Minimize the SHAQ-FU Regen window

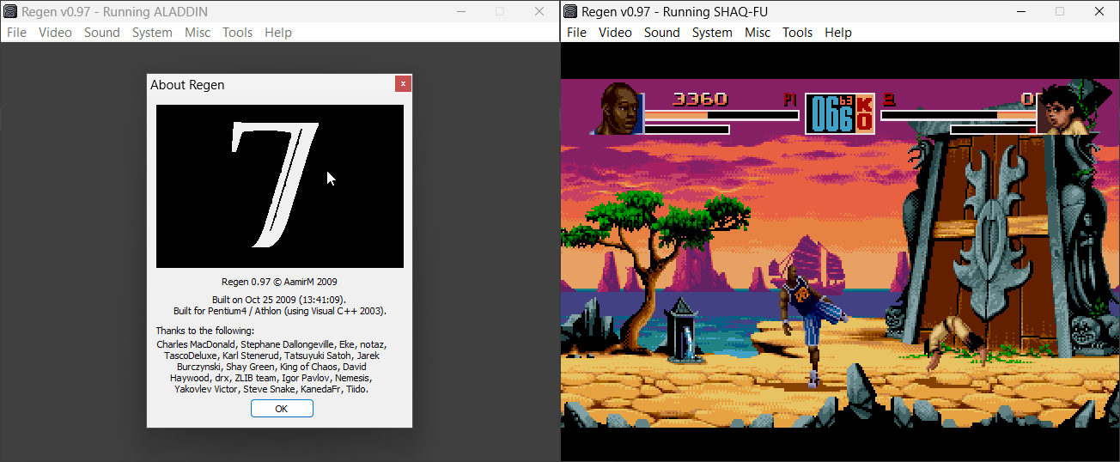[1021, 11]
